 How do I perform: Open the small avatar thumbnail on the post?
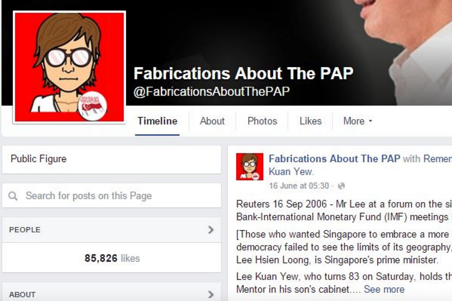250,166
